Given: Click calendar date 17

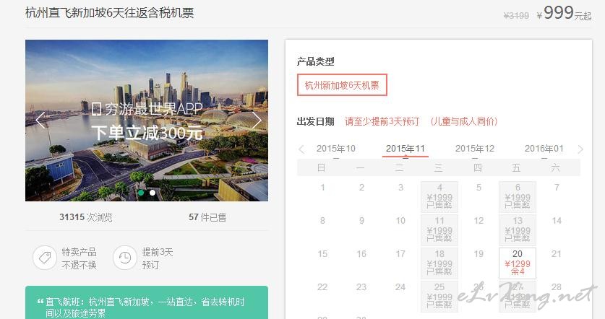Looking at the screenshot, I should (400, 254).
